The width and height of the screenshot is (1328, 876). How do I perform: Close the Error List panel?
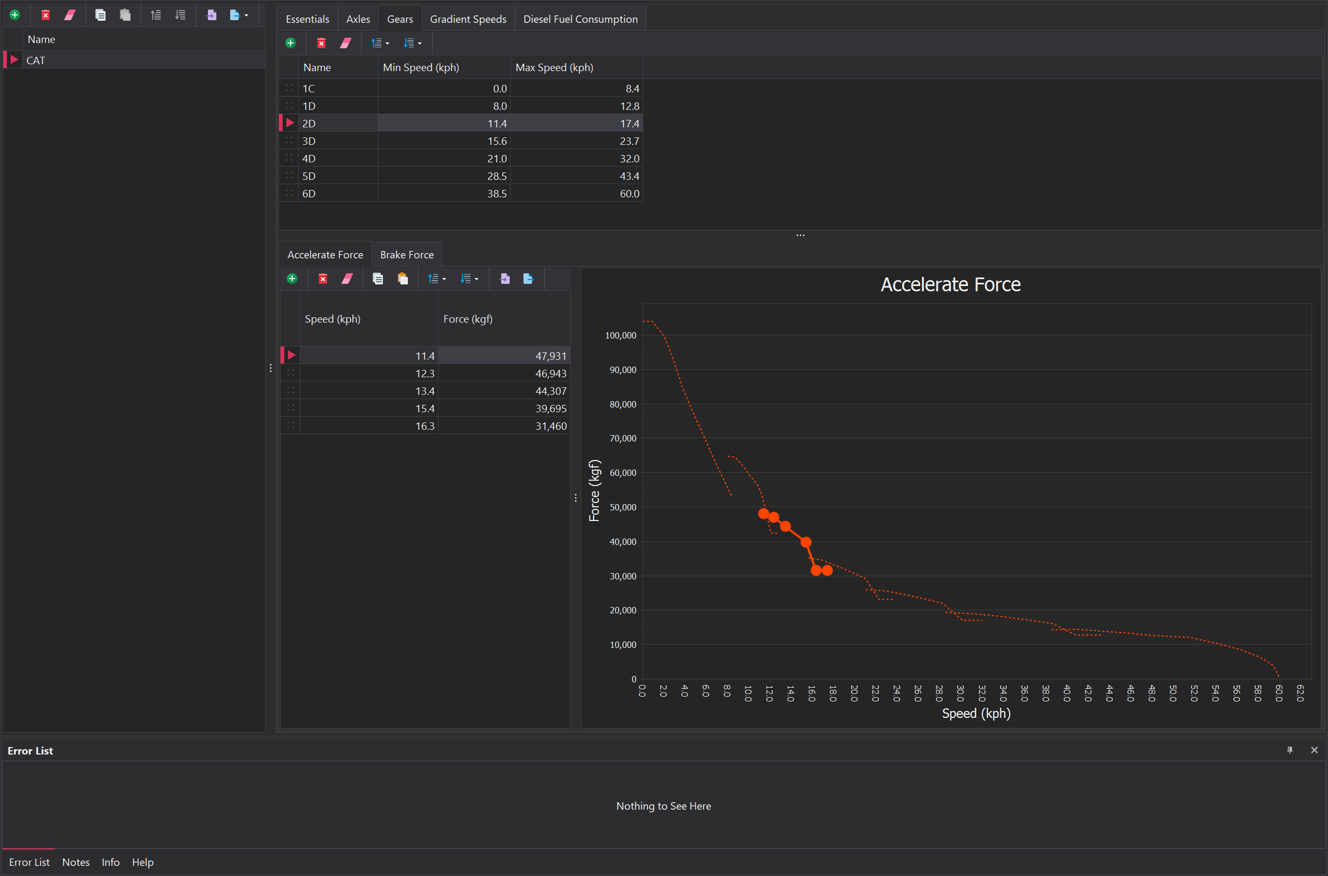click(x=1314, y=750)
